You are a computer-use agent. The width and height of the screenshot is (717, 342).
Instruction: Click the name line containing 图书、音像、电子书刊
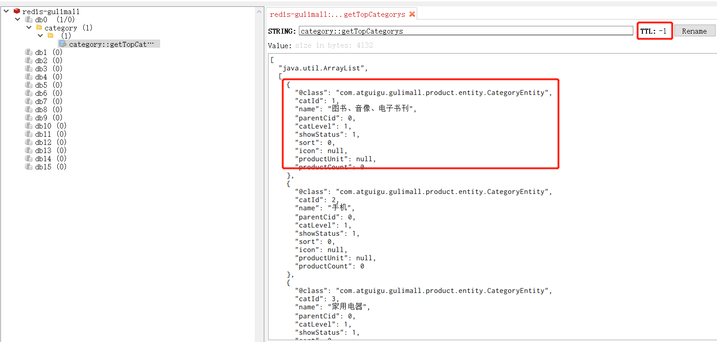click(x=356, y=109)
